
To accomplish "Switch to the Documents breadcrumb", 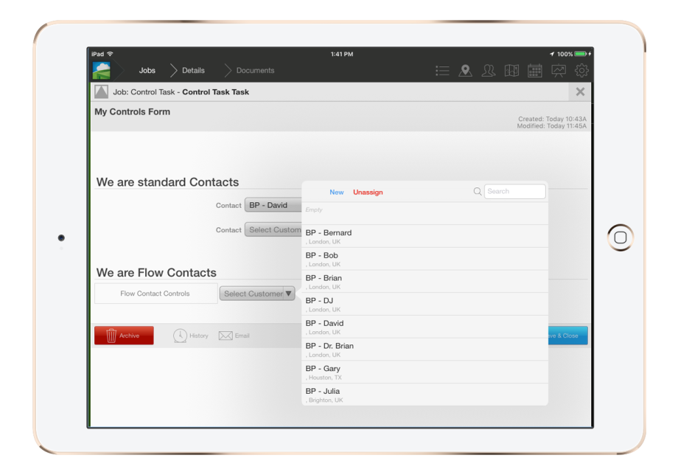I will point(256,70).
